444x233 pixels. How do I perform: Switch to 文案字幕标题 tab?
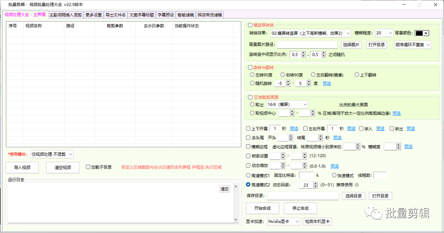(x=141, y=15)
